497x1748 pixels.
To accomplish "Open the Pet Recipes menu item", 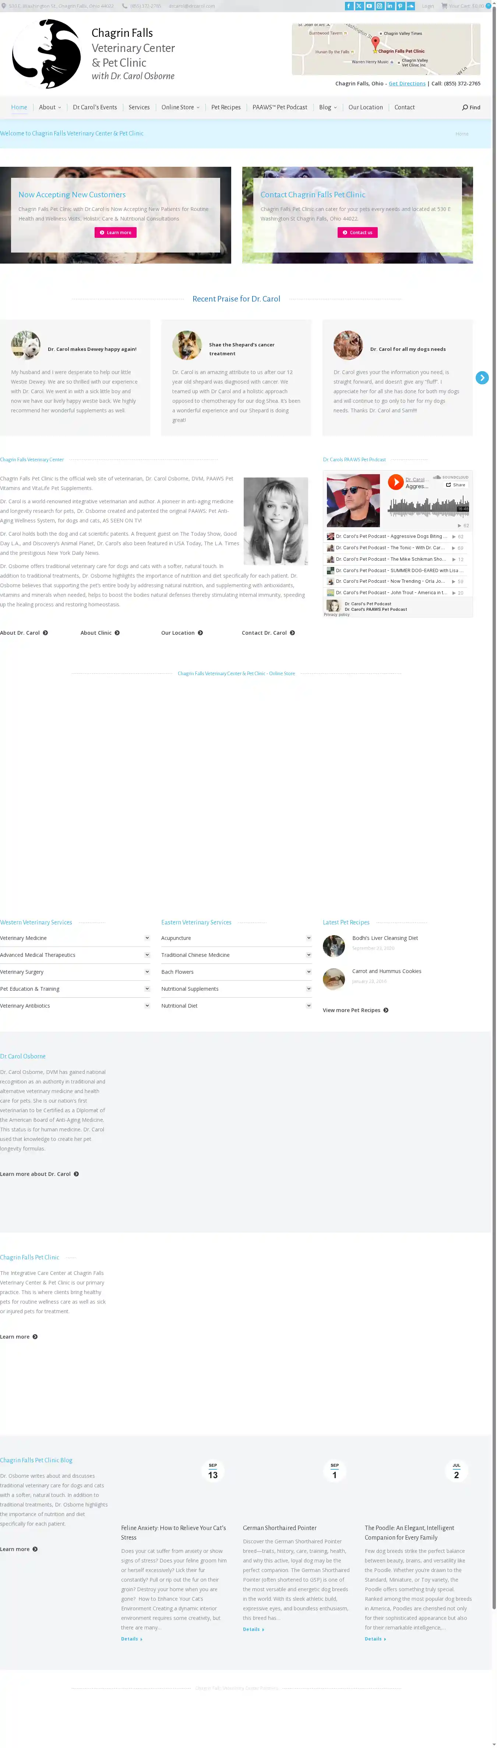I will click(225, 107).
